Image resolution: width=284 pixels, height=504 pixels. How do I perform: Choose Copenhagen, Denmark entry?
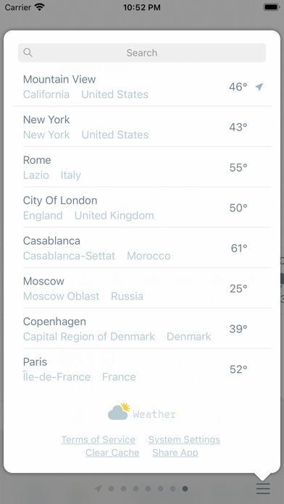click(x=142, y=329)
